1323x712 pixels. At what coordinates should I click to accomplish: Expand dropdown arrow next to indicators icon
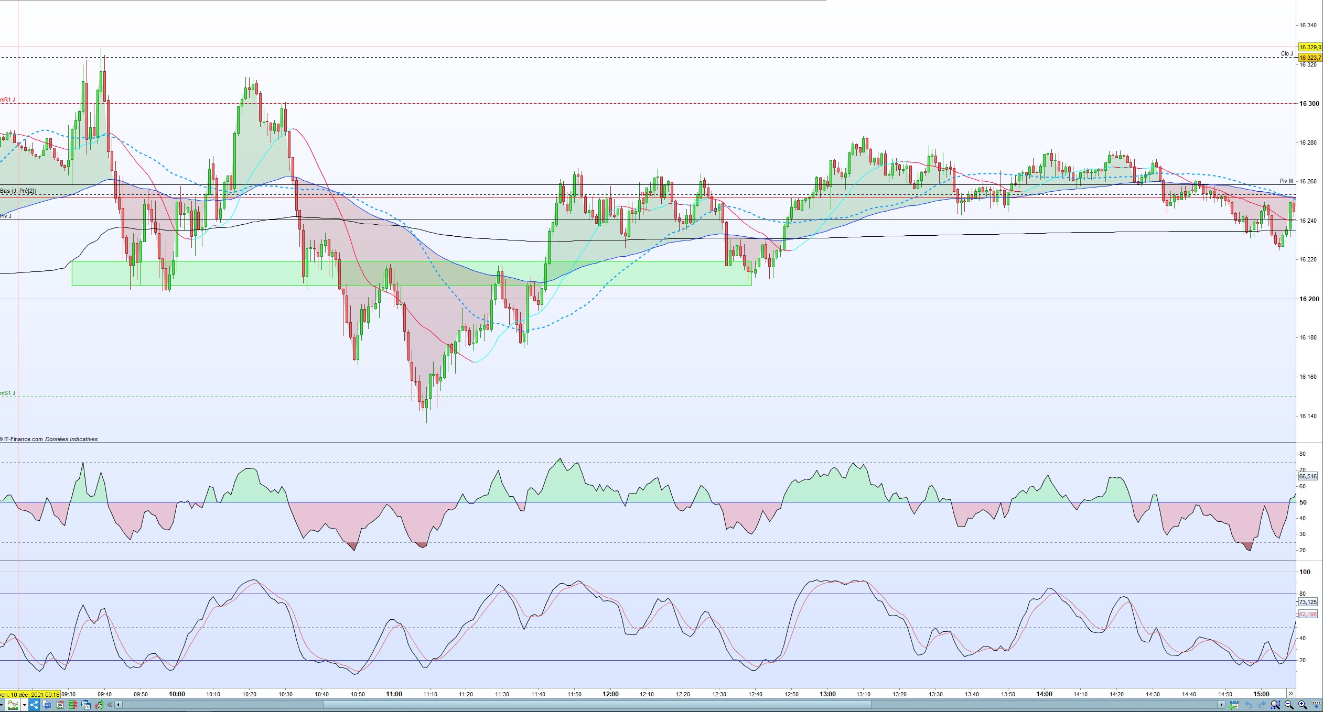25,705
